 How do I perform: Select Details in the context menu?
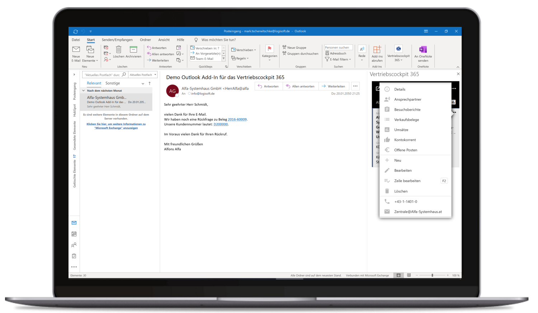tap(415, 89)
